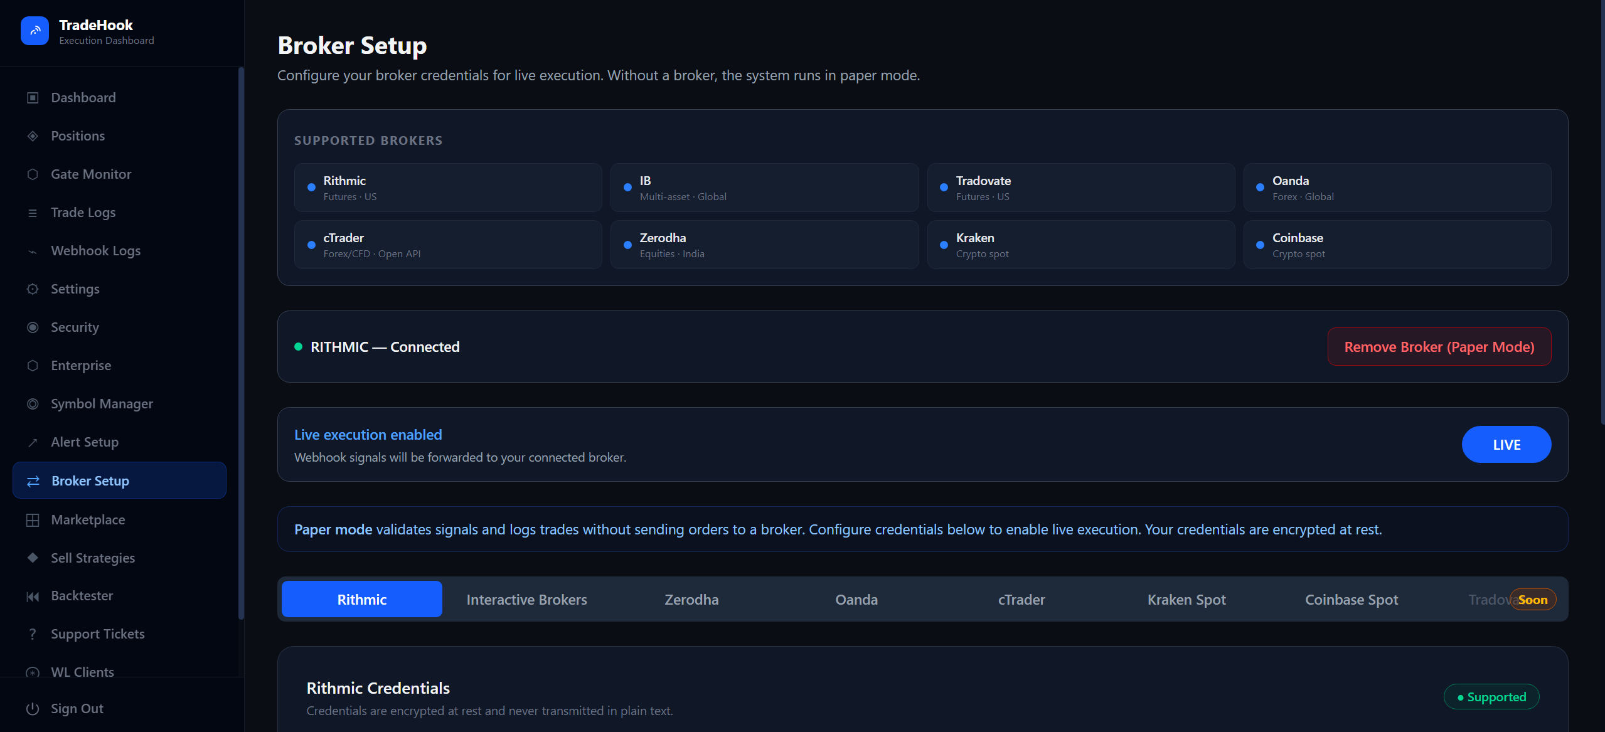1605x732 pixels.
Task: Click the "RITHMIC — Connected" status text
Action: pos(385,347)
